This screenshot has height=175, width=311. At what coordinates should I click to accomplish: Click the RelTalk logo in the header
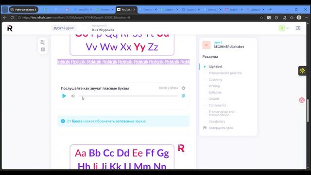pyautogui.click(x=10, y=28)
